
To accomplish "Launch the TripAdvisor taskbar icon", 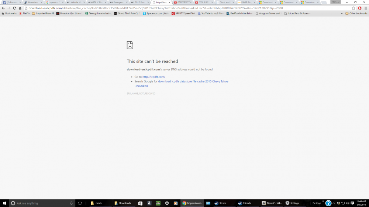I will click(x=158, y=203).
